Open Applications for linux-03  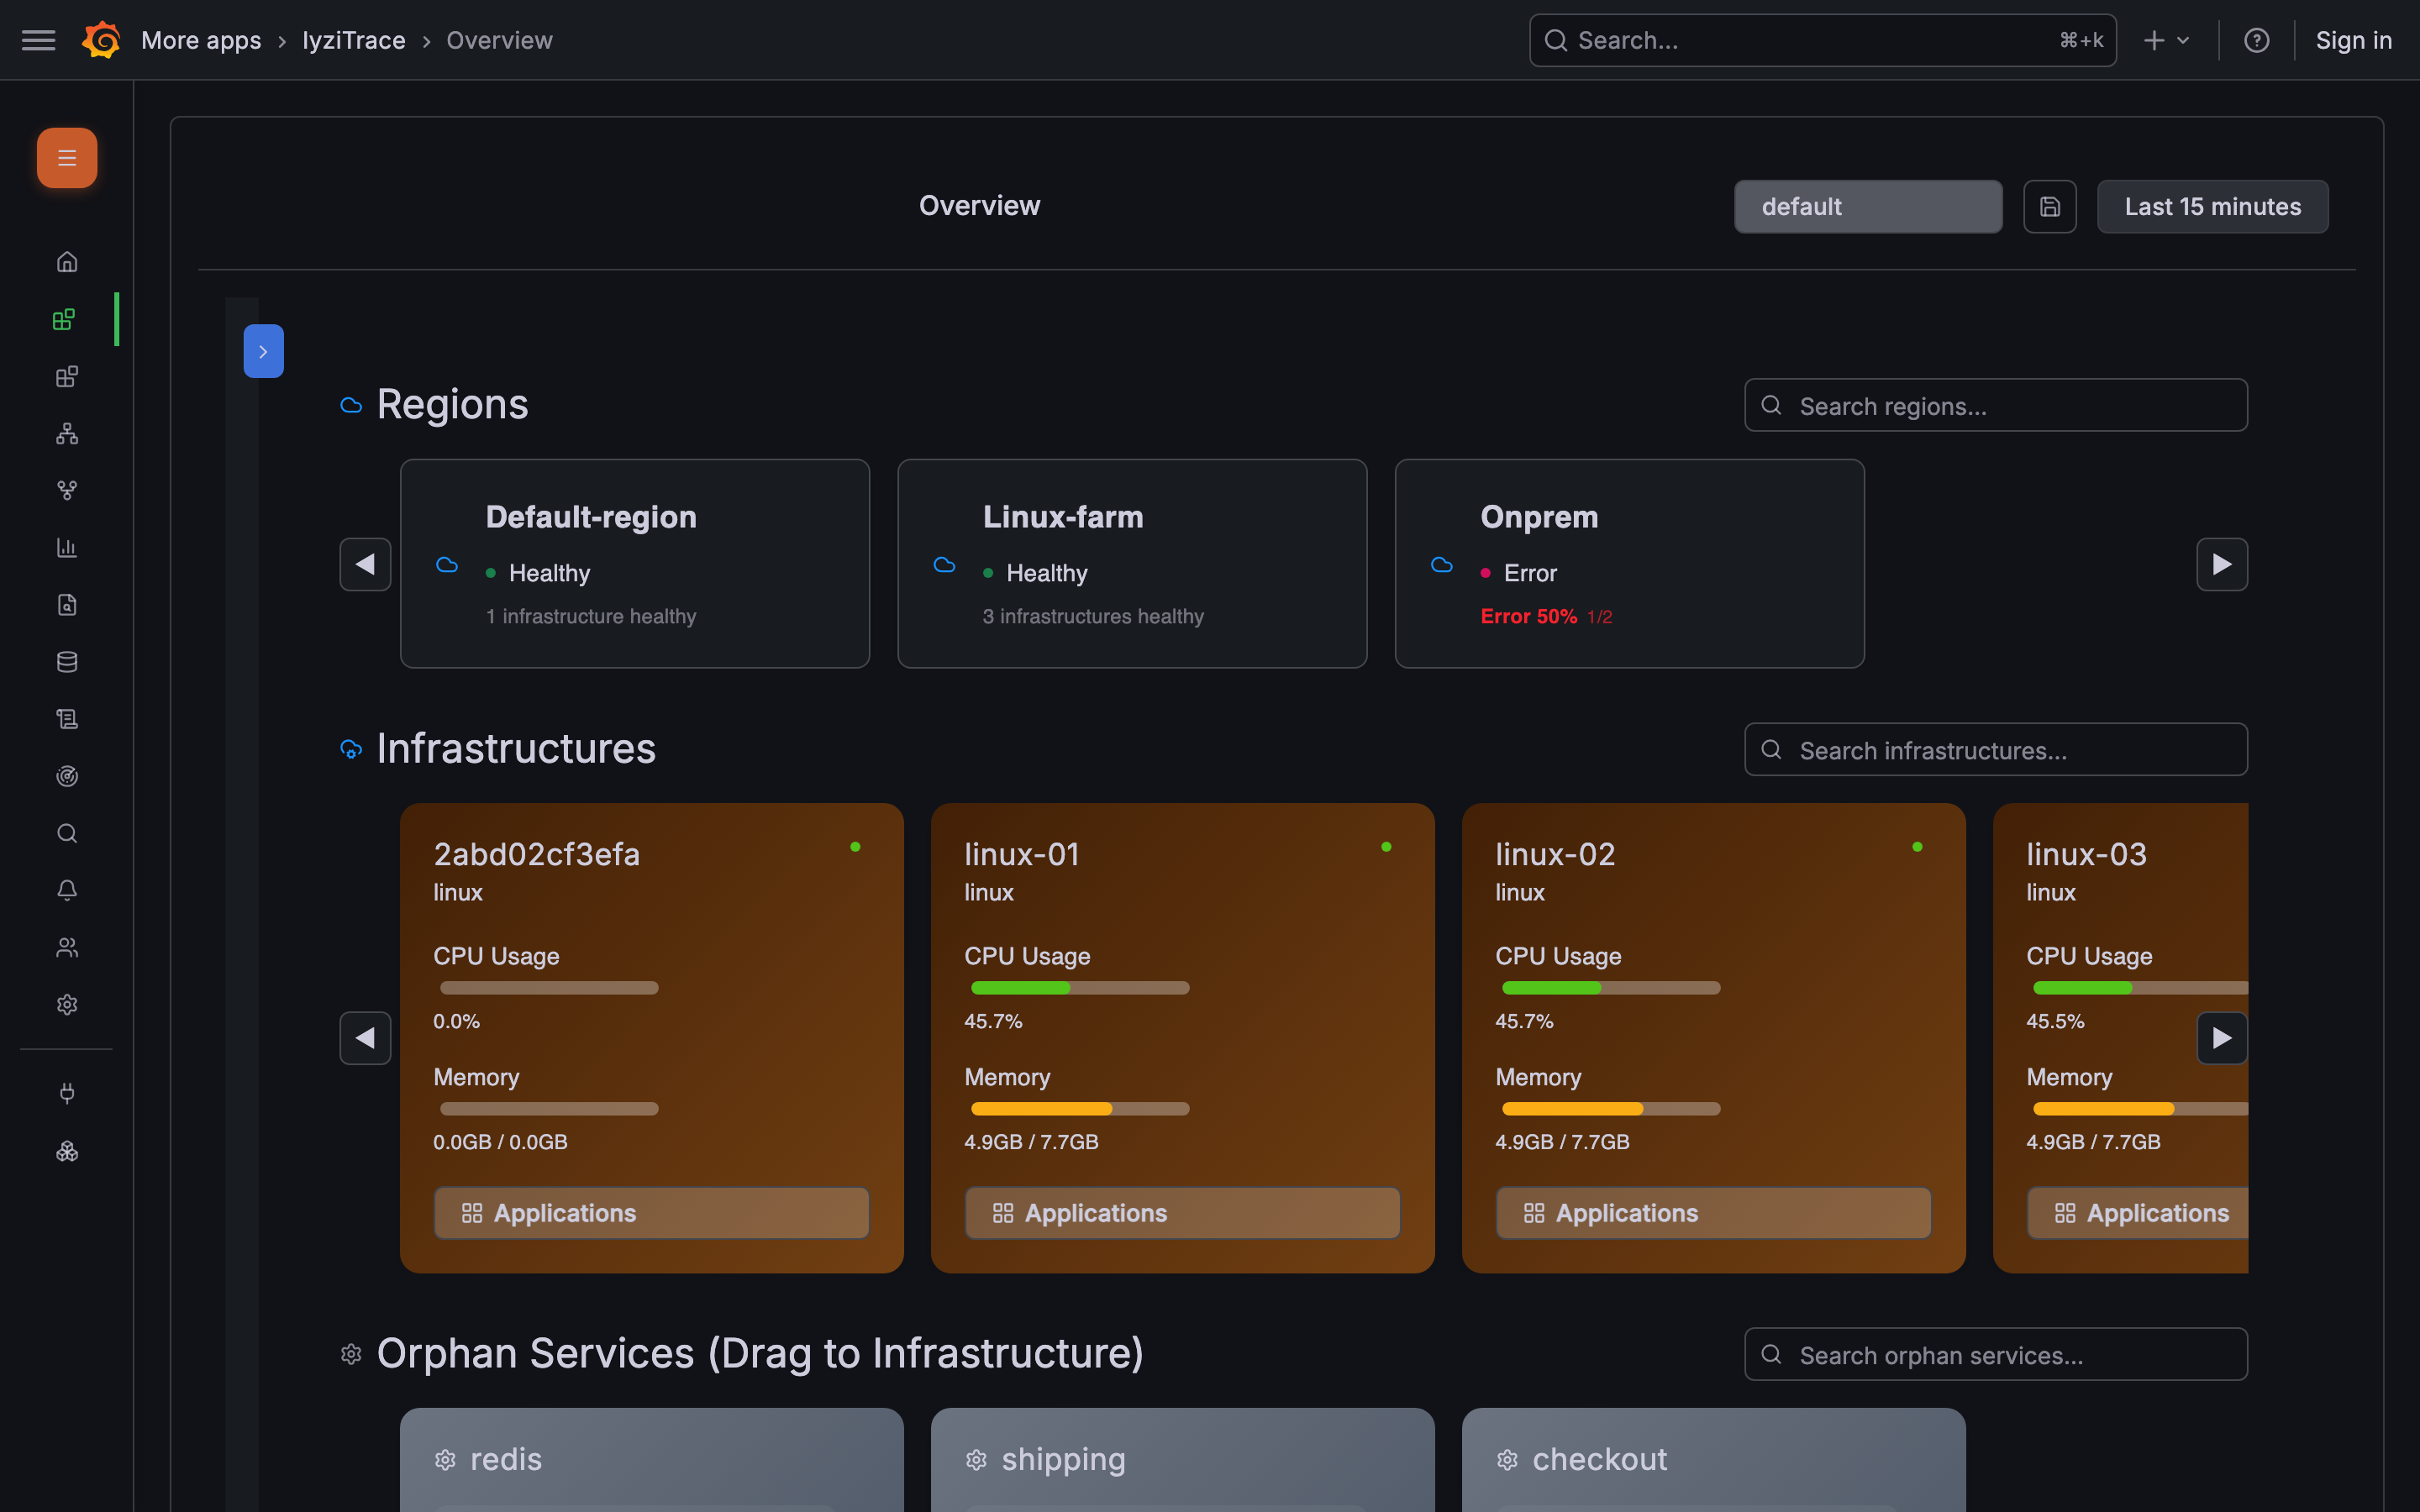[x=2137, y=1212]
